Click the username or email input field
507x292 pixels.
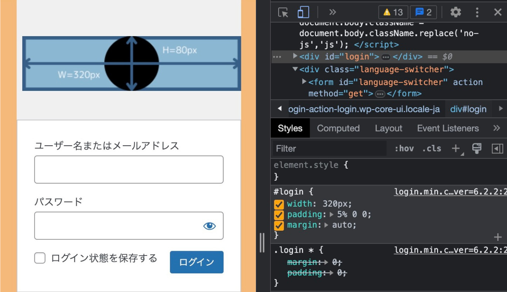[x=129, y=169]
